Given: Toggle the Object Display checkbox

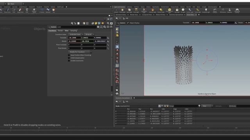Looking at the screenshot, I should point(128,23).
